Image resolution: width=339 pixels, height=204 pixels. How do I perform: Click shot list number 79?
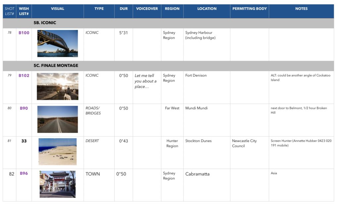[x=10, y=75]
